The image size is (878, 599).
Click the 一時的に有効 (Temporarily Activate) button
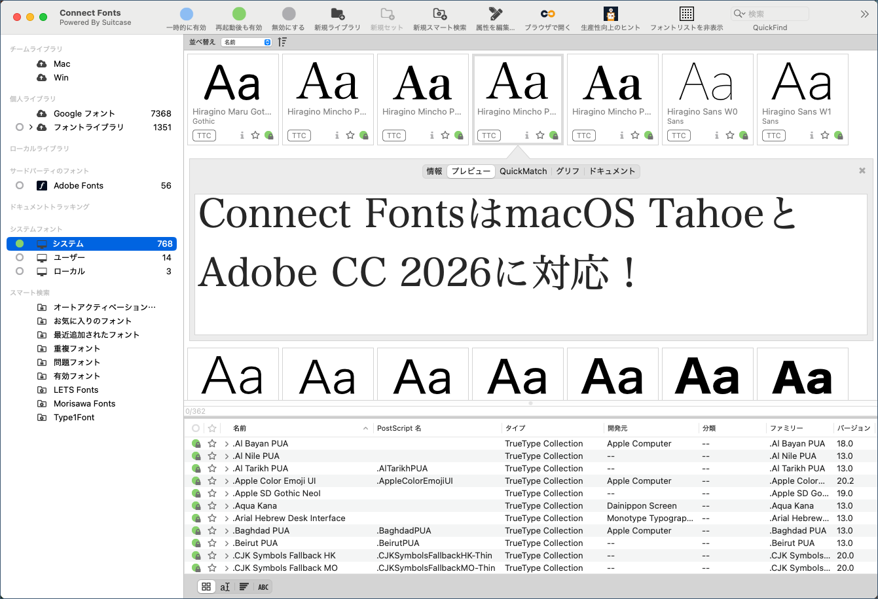point(187,14)
